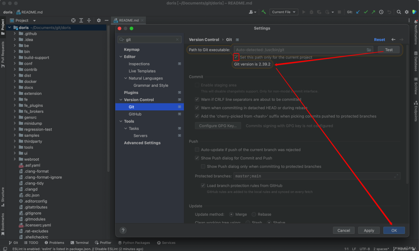
Task: Expand the regression-test folder
Action: tap(15, 129)
